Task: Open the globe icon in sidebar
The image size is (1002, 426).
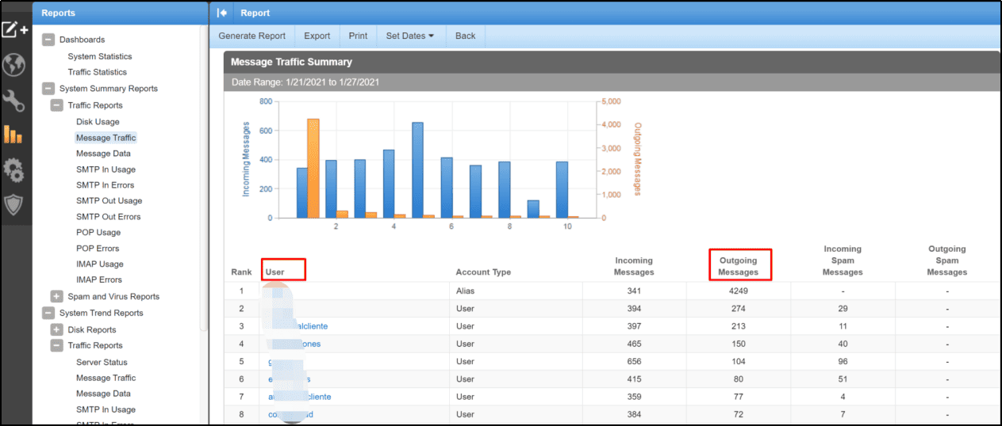Action: pyautogui.click(x=13, y=66)
